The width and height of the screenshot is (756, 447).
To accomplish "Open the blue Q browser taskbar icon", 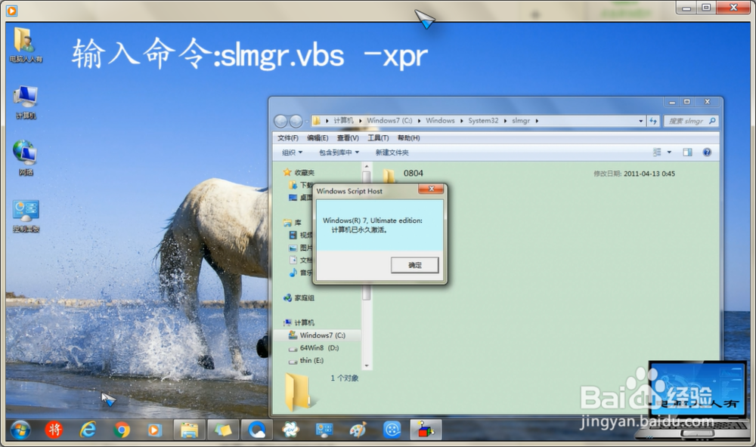I will pos(256,429).
